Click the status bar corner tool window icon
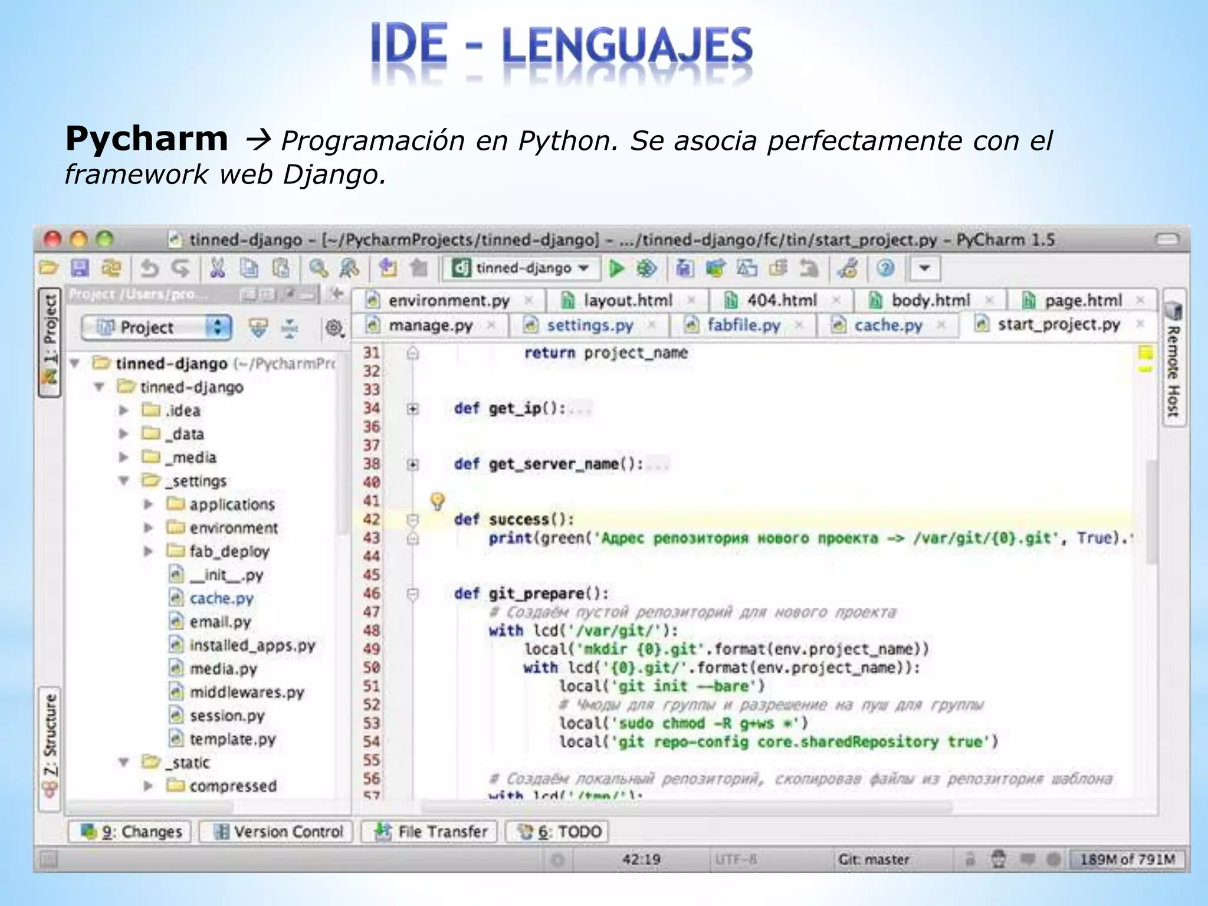 coord(49,860)
